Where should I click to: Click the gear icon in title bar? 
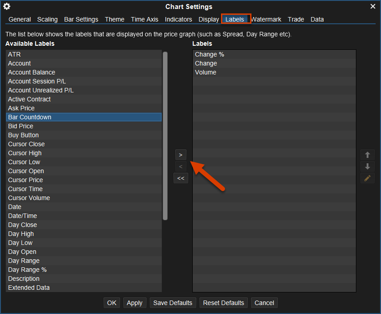coord(7,6)
